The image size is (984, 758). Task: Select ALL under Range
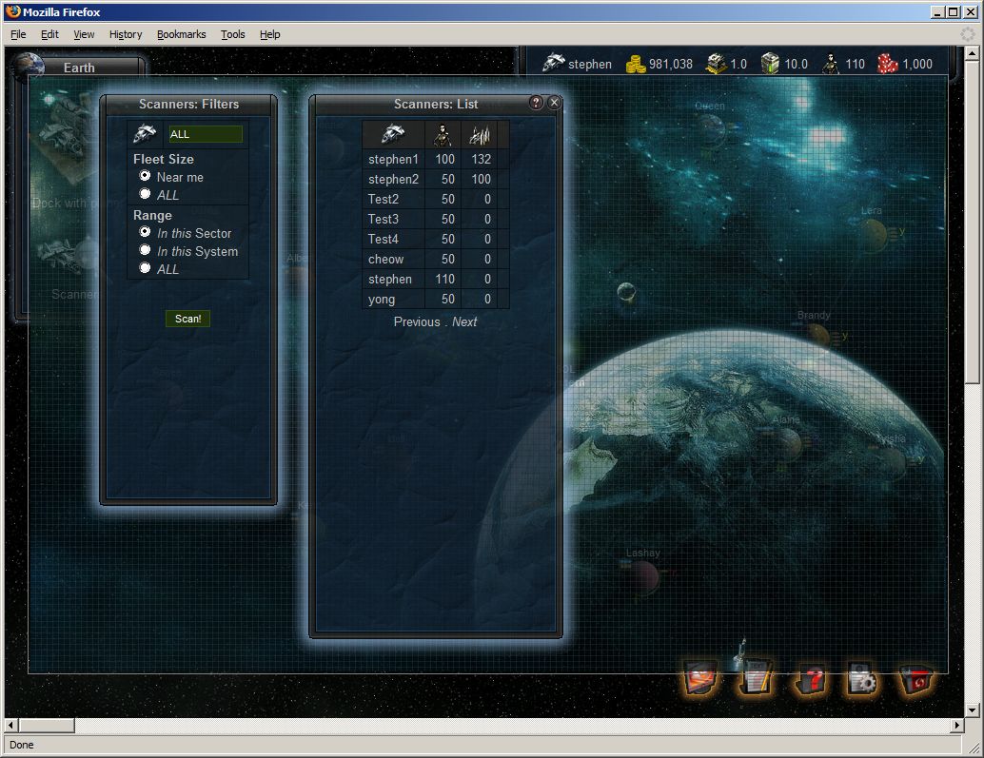(145, 268)
